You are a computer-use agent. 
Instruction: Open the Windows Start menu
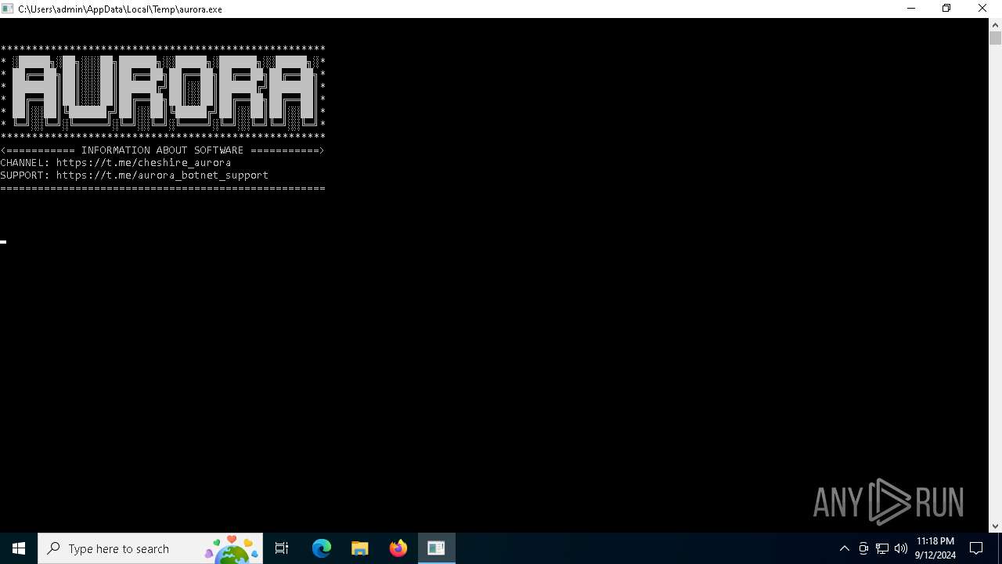[19, 548]
